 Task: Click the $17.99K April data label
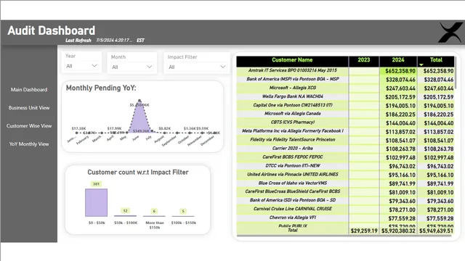114,128
